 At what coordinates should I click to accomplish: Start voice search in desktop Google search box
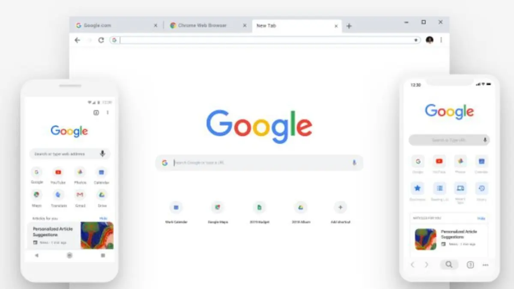coord(354,163)
